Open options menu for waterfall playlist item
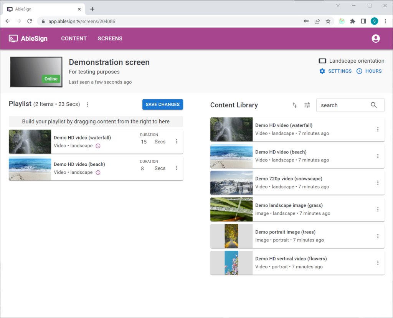This screenshot has height=318, width=393. click(176, 141)
